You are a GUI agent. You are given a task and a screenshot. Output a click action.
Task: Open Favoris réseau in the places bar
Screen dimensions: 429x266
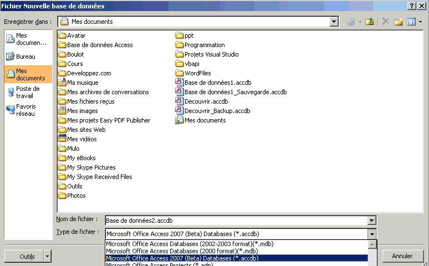tap(25, 110)
